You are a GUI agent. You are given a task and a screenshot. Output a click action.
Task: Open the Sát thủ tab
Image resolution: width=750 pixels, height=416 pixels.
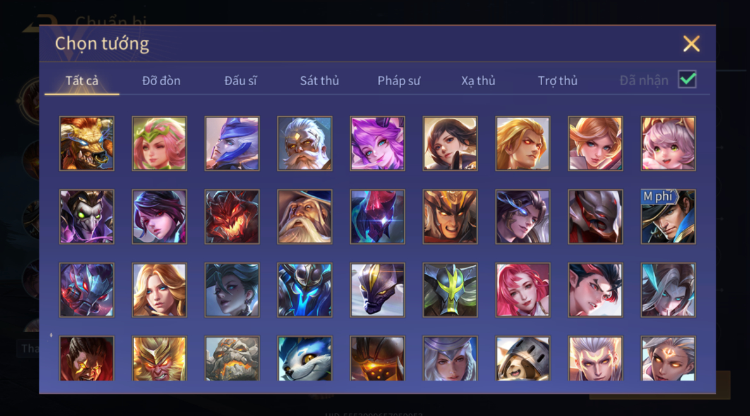point(320,81)
